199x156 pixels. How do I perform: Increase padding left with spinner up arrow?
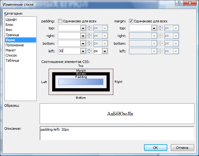(x=89, y=50)
